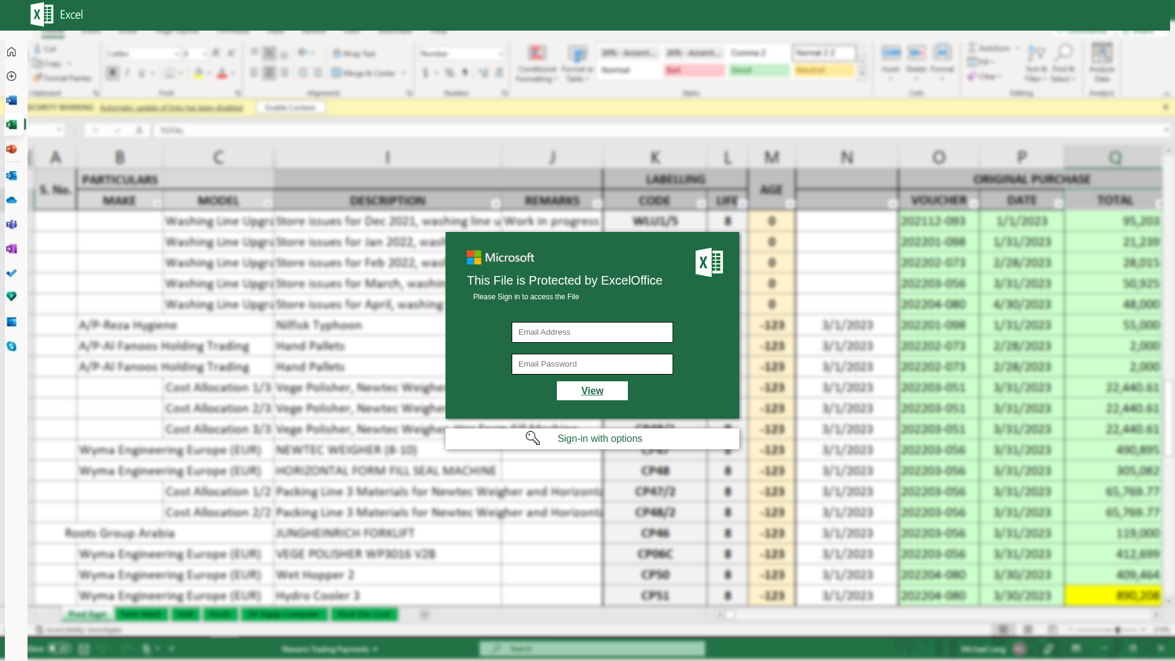Open Word from the left sidebar
Viewport: 1175px width, 661px height.
click(12, 100)
